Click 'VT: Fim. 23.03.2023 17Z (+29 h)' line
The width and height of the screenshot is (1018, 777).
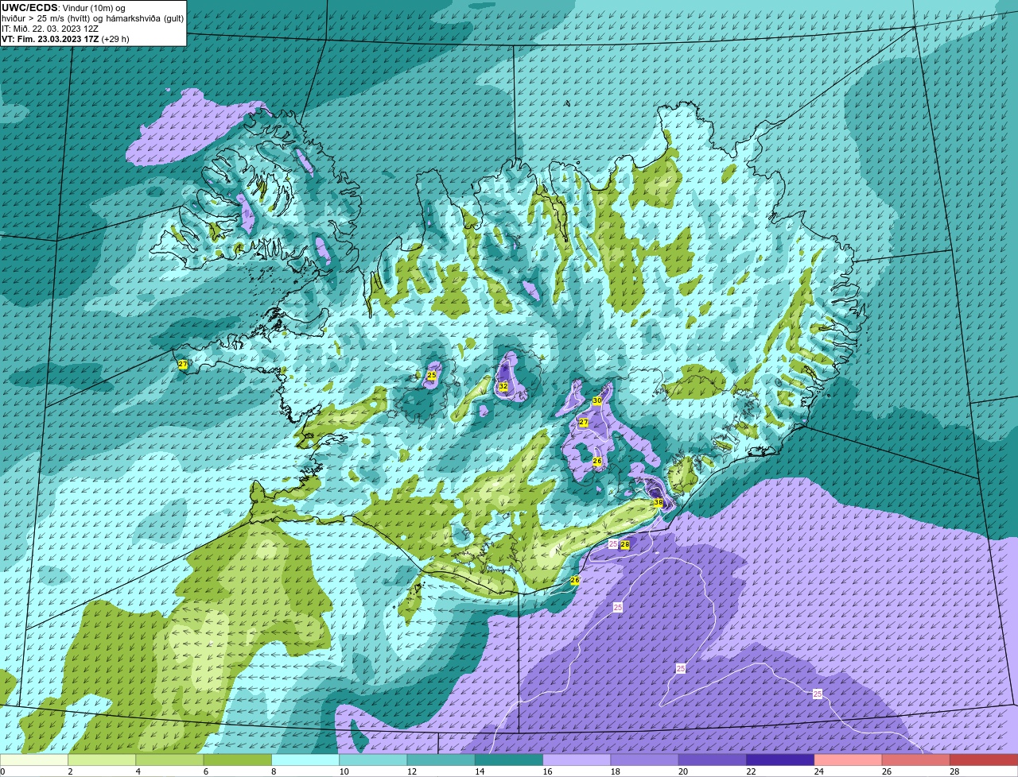65,38
